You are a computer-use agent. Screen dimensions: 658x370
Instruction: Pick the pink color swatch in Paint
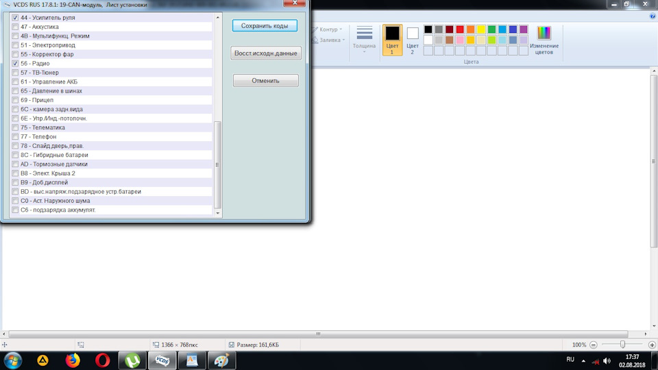click(460, 40)
